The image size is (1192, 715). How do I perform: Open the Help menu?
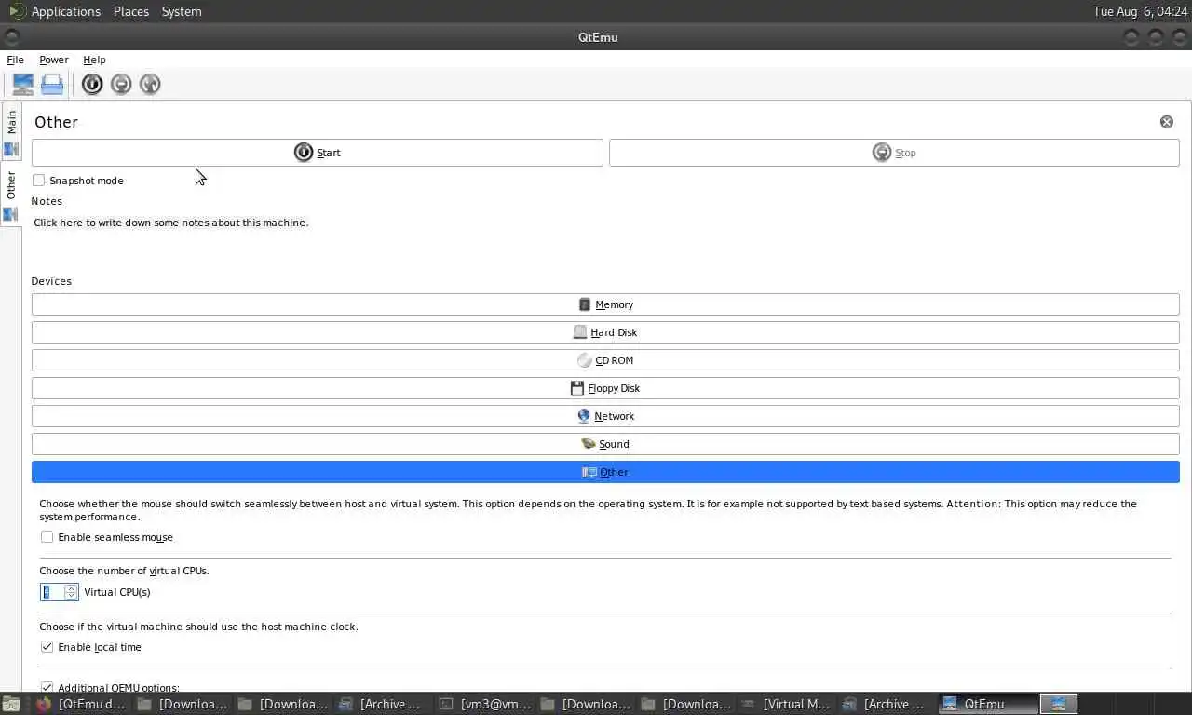point(94,60)
